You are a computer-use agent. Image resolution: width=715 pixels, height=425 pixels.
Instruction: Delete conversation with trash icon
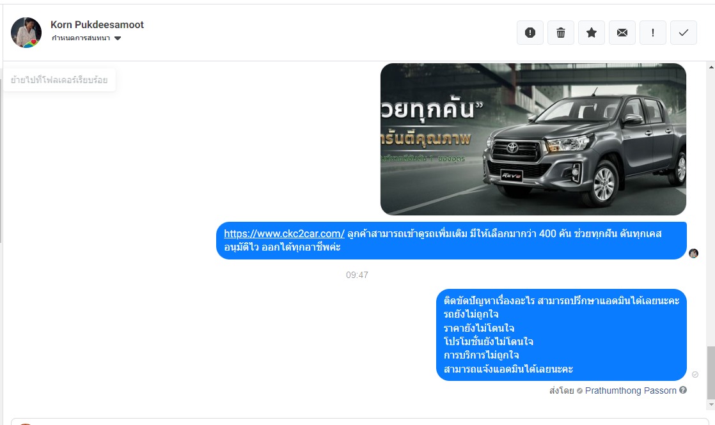[561, 33]
